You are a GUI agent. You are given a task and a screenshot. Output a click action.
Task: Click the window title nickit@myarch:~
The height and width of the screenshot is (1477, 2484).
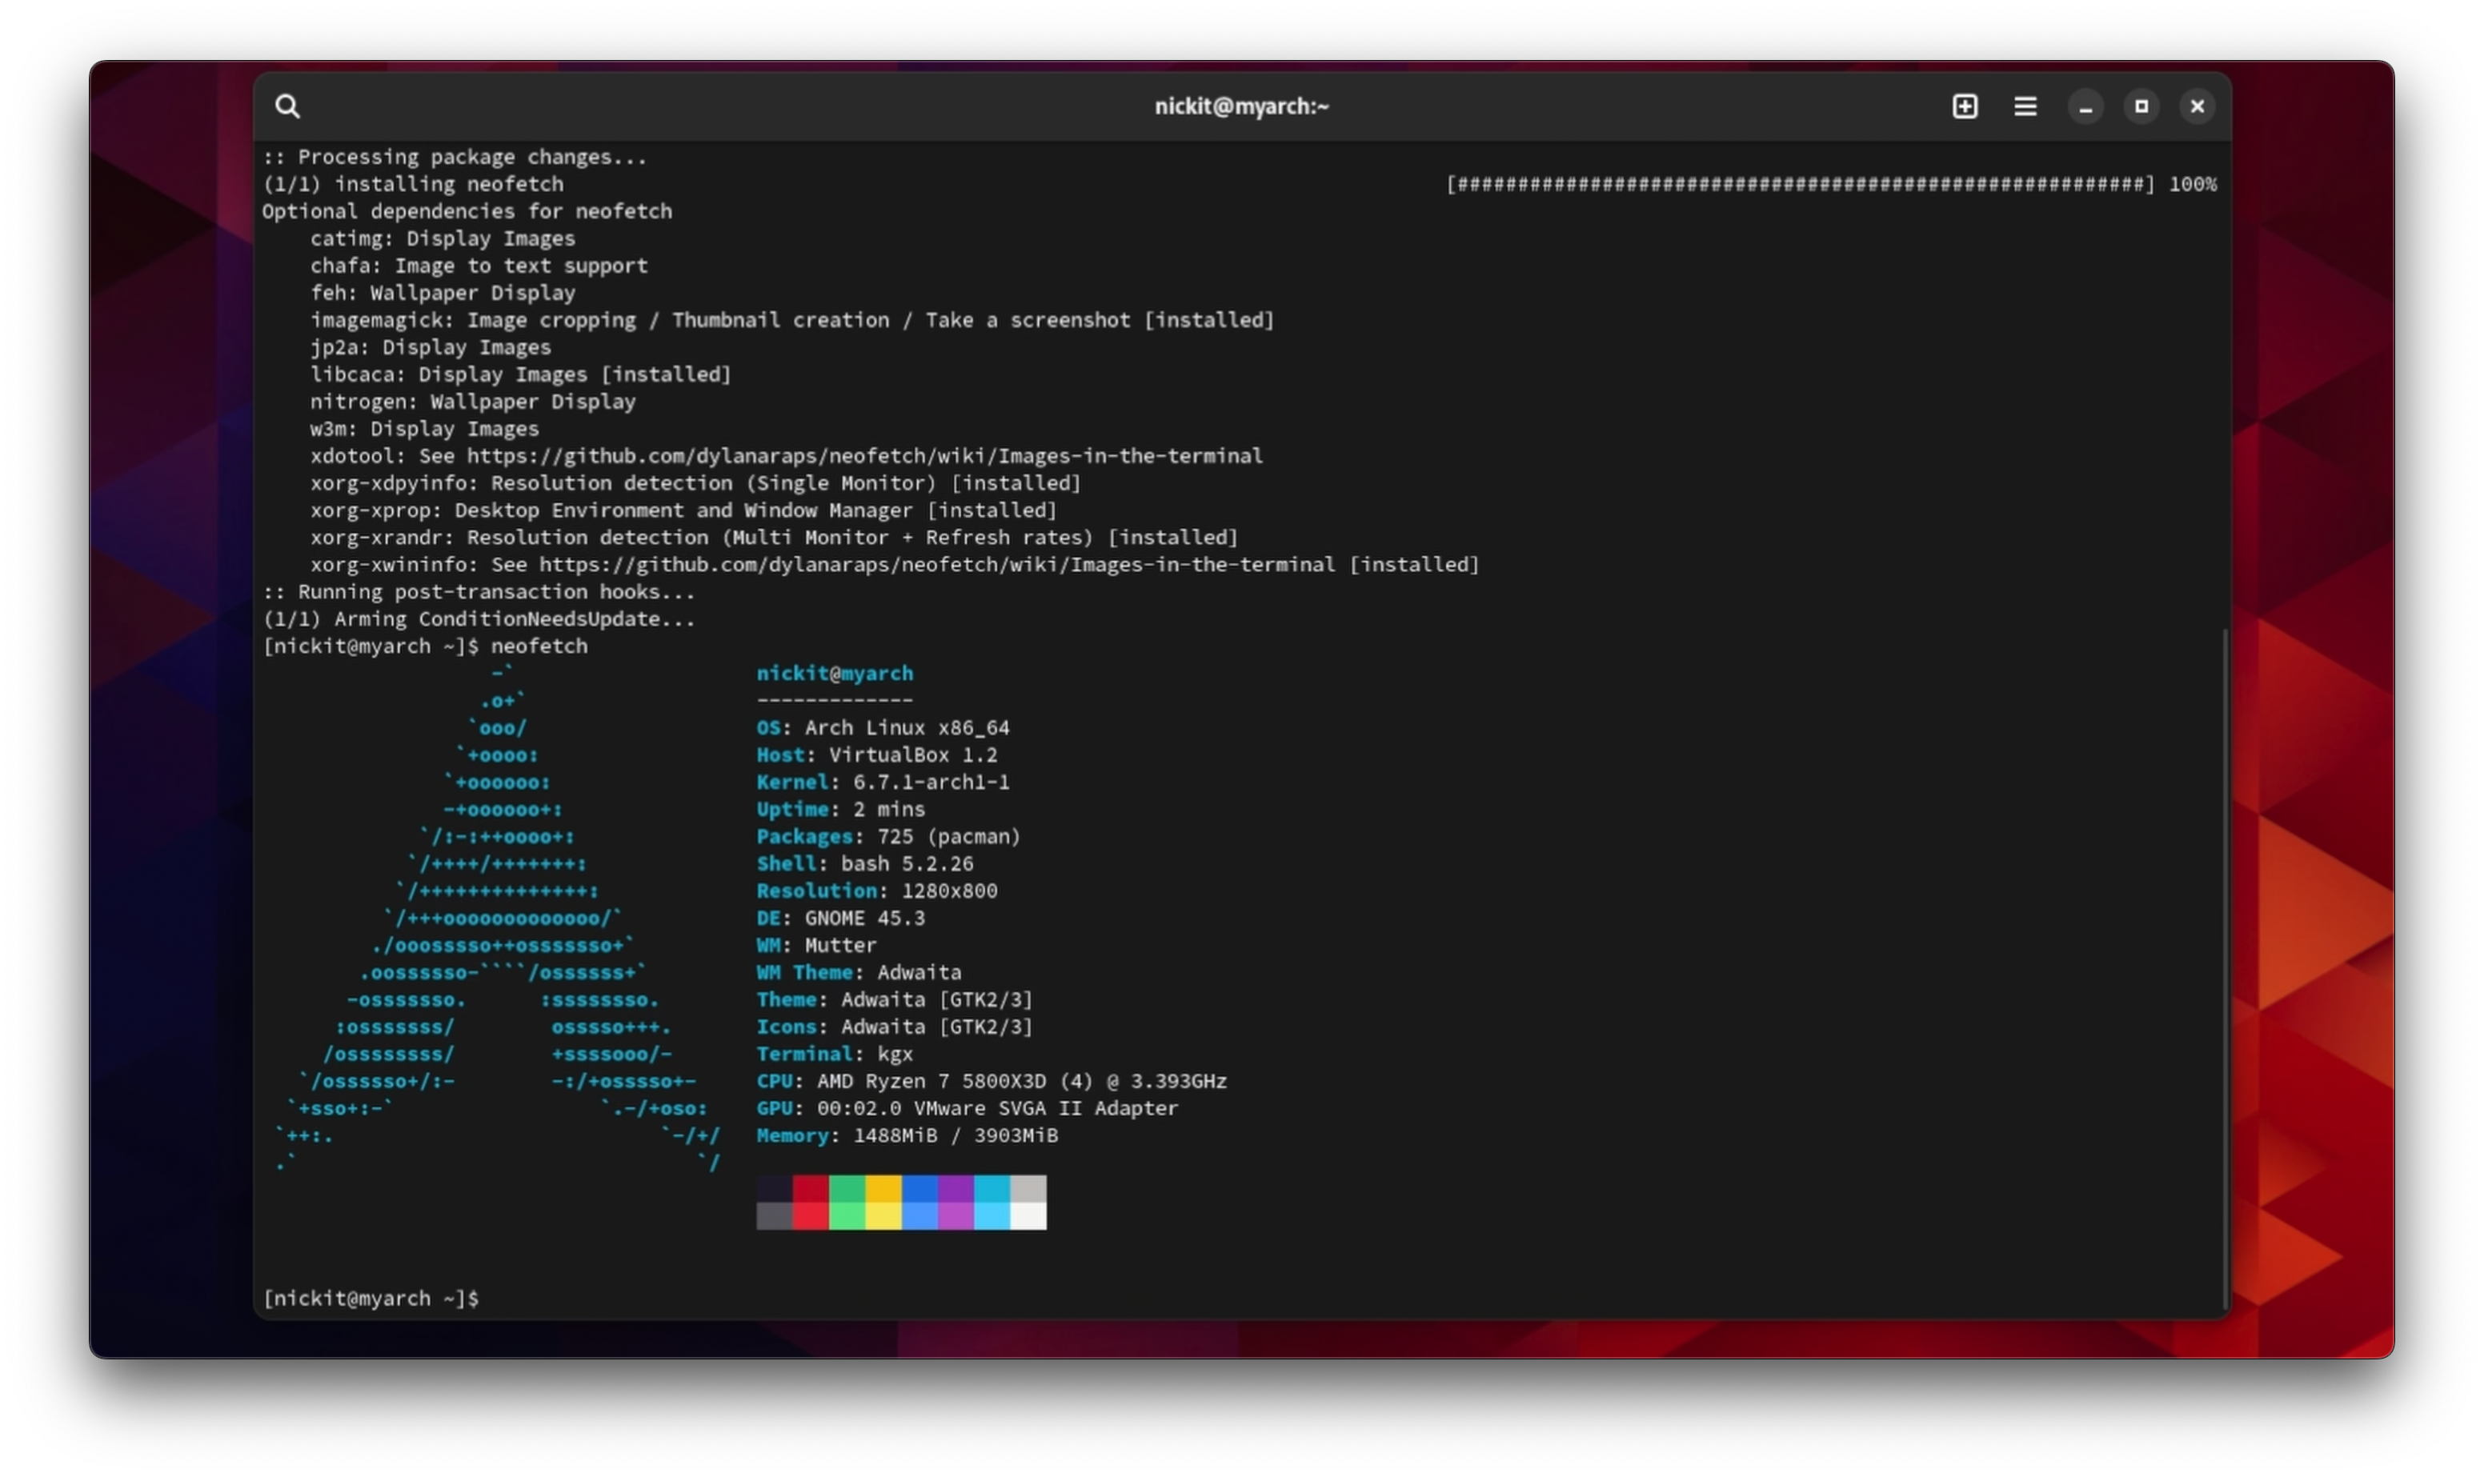[1241, 106]
